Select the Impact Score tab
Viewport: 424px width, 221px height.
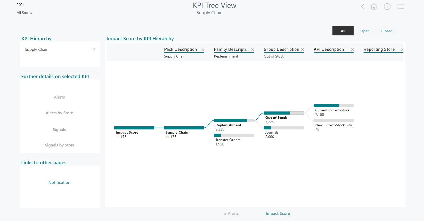click(278, 214)
